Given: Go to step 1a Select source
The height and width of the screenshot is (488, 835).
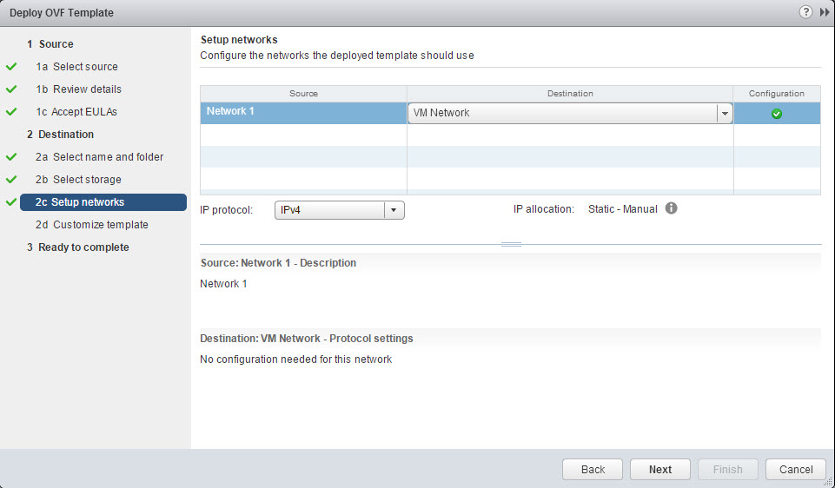Looking at the screenshot, I should coord(85,67).
